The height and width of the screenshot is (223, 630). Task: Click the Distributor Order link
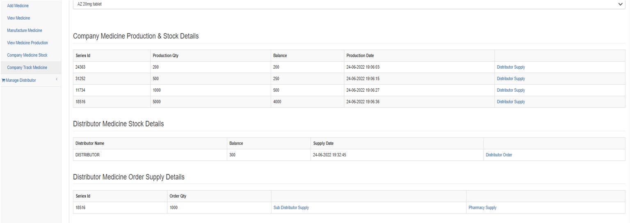point(499,155)
